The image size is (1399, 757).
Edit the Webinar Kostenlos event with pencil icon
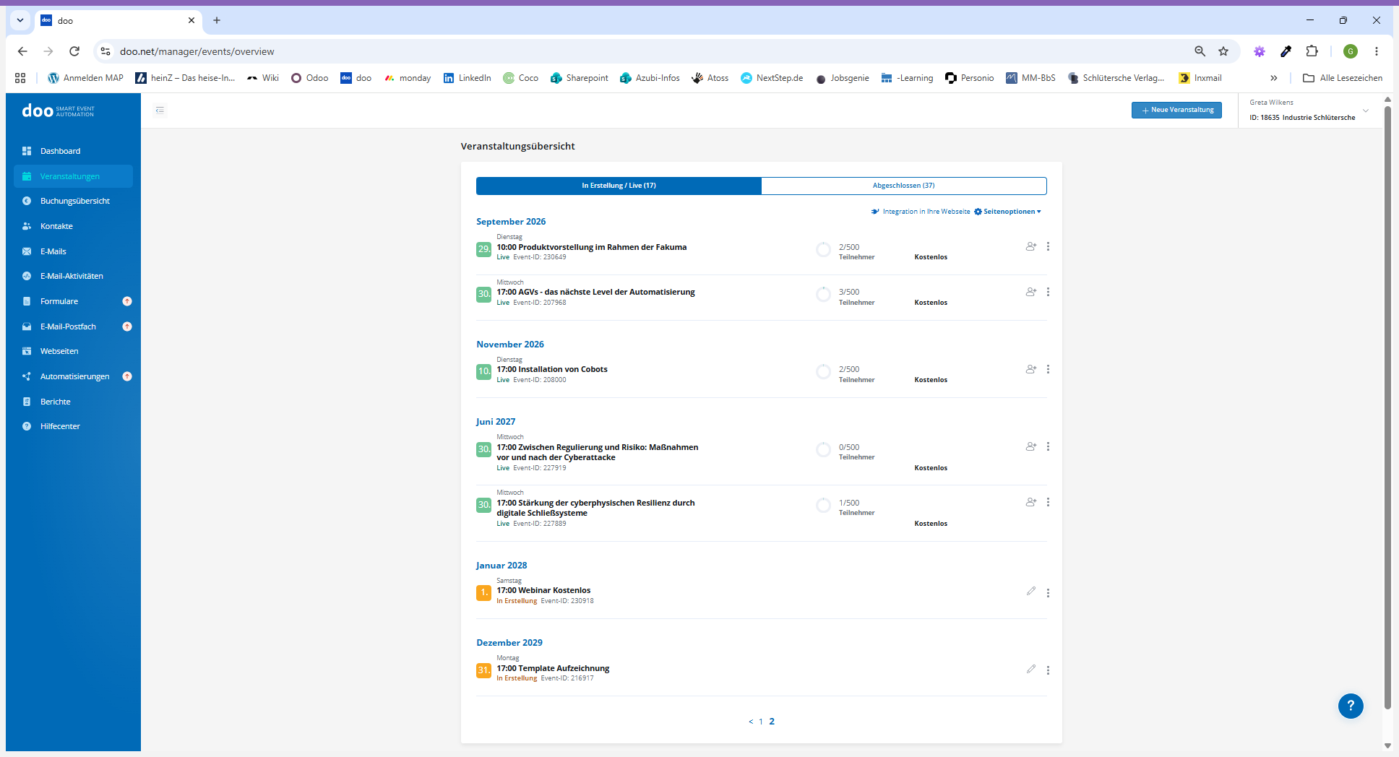tap(1031, 591)
